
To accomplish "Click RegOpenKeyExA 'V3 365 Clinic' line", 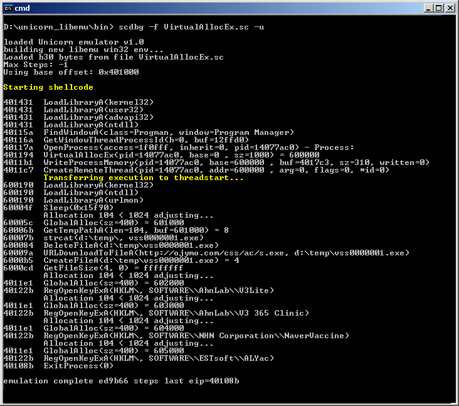I will (x=156, y=313).
